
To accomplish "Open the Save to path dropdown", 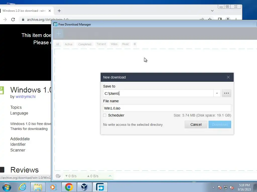I will click(x=217, y=93).
